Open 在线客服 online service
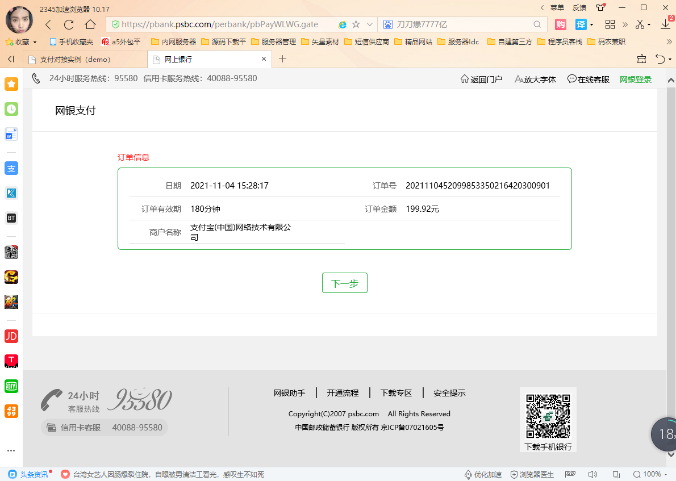This screenshot has width=676, height=481. coord(589,80)
